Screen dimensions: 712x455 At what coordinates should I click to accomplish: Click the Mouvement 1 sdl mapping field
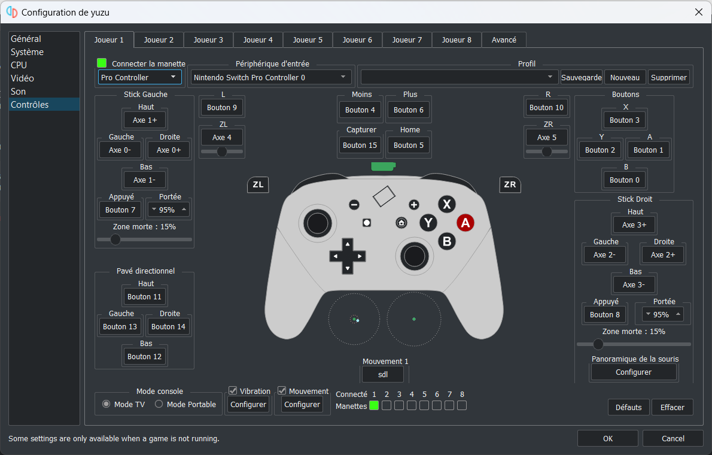click(383, 375)
